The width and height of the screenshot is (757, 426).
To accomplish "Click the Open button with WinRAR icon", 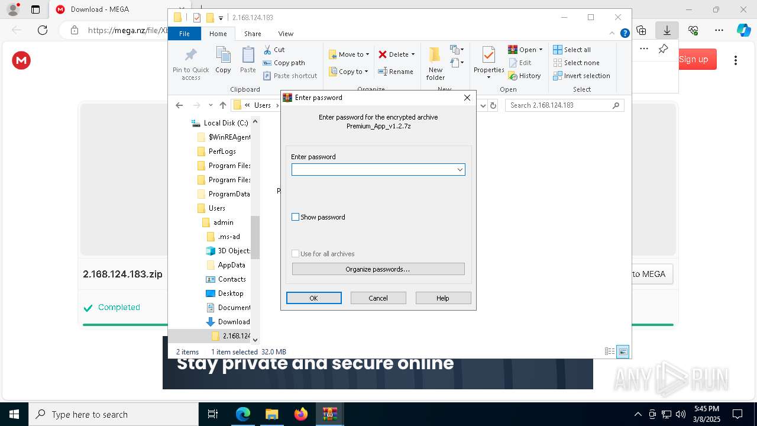I will click(x=525, y=50).
